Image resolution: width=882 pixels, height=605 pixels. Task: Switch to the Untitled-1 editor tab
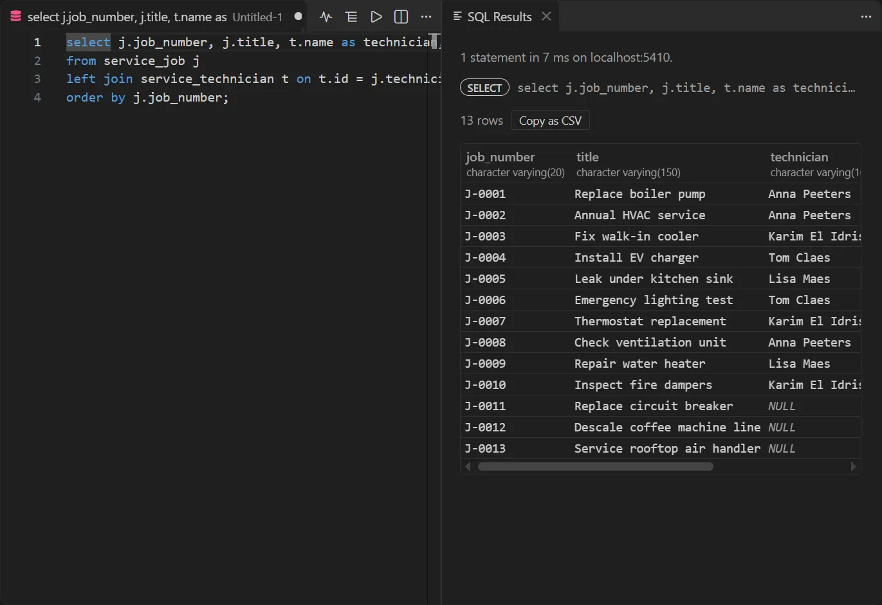[155, 17]
